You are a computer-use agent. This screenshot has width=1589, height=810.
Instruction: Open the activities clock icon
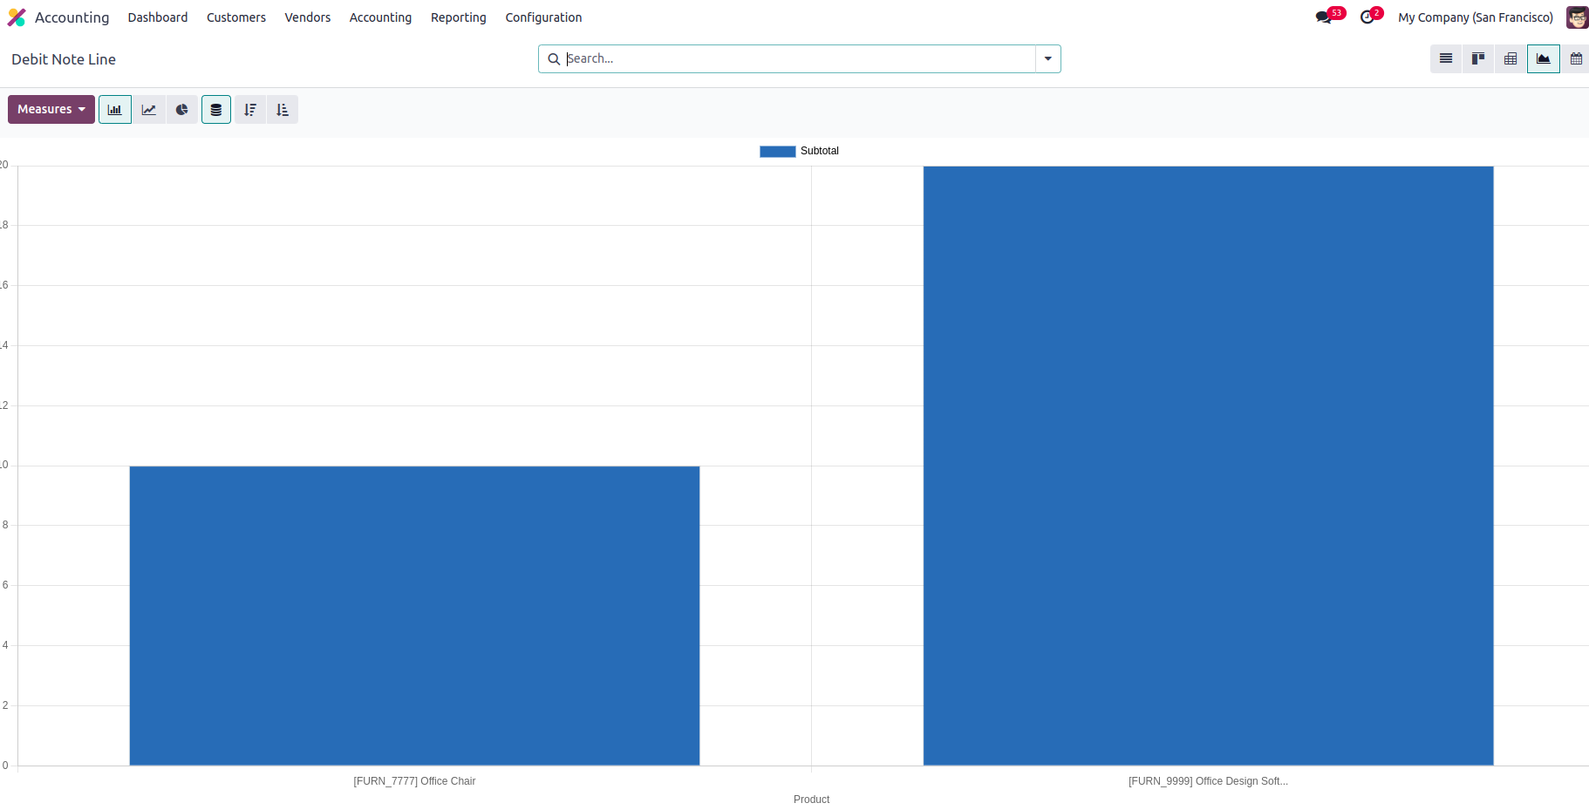coord(1367,17)
